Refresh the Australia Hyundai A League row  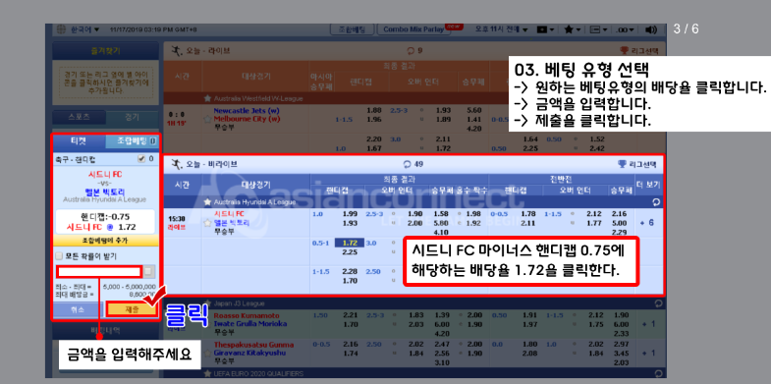[x=655, y=202]
